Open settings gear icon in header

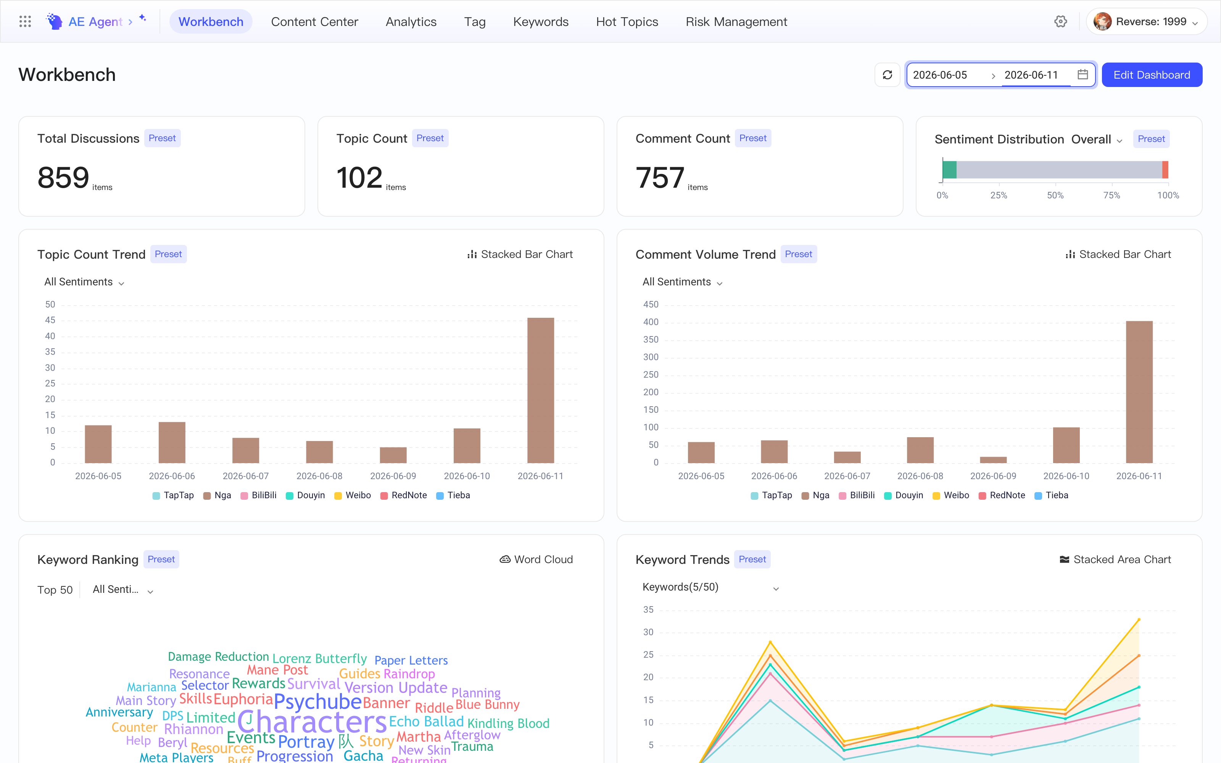point(1061,22)
